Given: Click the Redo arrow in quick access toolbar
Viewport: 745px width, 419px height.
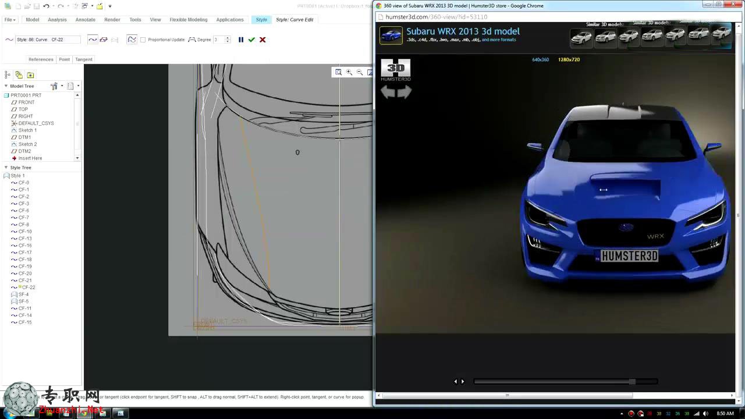Looking at the screenshot, I should pos(61,6).
